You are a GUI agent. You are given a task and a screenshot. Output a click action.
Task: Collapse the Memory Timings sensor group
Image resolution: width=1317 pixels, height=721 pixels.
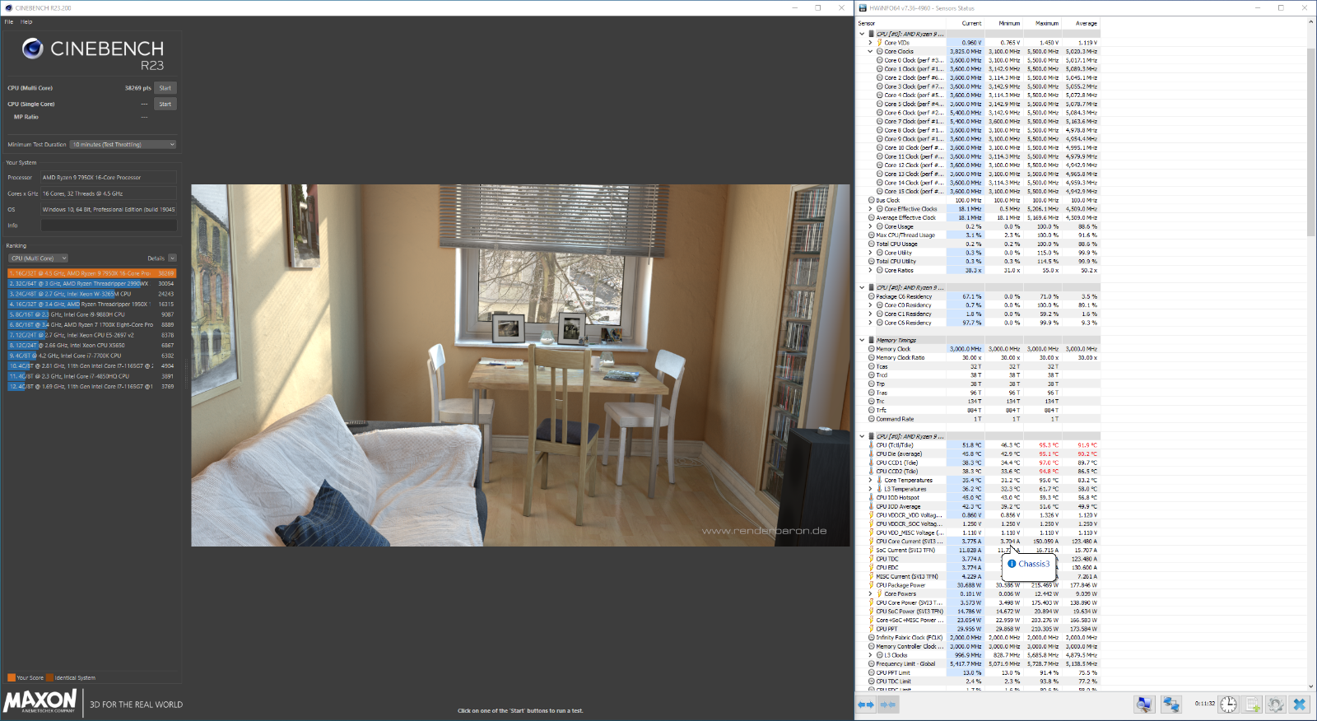[x=862, y=340]
